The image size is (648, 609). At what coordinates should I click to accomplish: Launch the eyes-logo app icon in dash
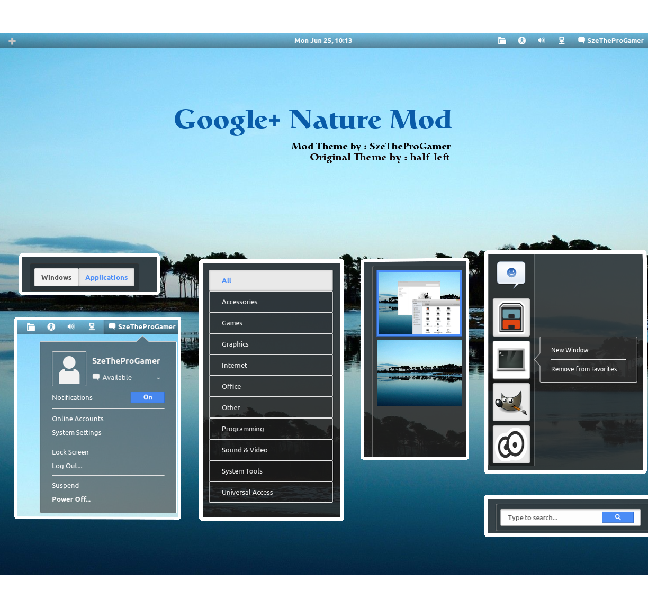point(511,444)
